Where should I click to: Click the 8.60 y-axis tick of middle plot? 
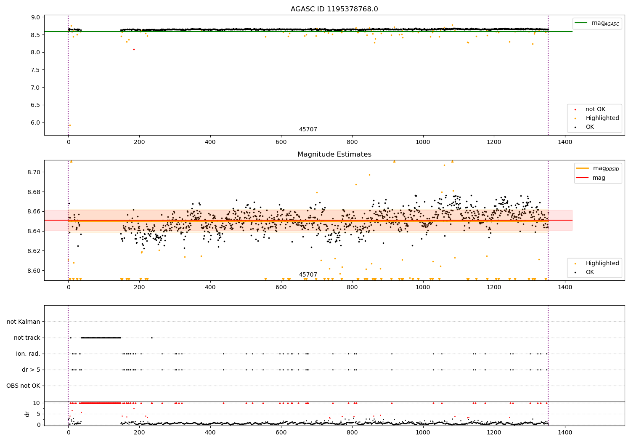click(x=34, y=271)
